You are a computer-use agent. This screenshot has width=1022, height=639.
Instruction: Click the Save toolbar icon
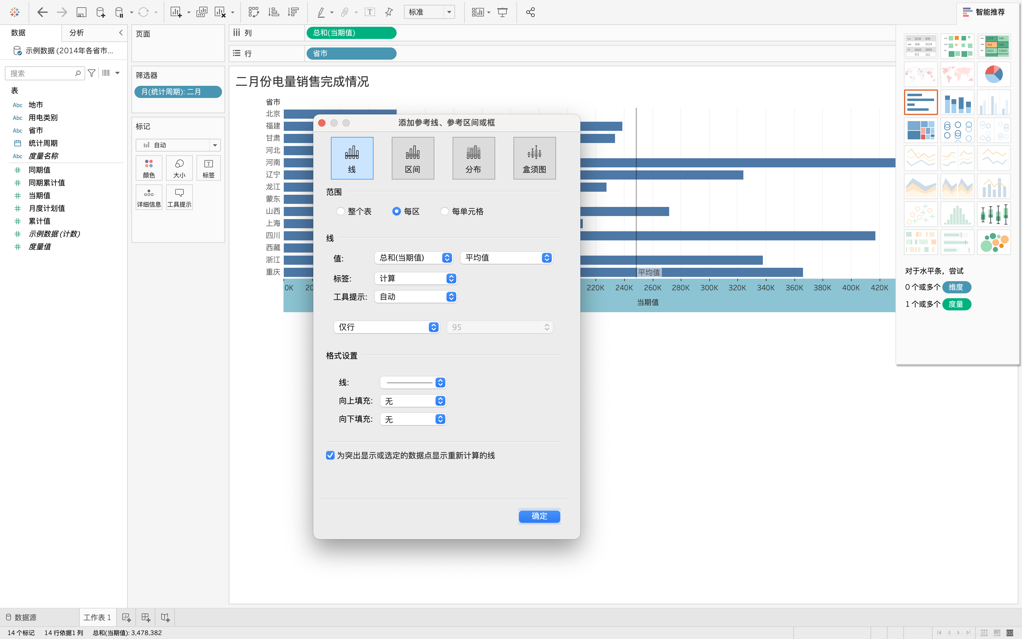pos(81,12)
